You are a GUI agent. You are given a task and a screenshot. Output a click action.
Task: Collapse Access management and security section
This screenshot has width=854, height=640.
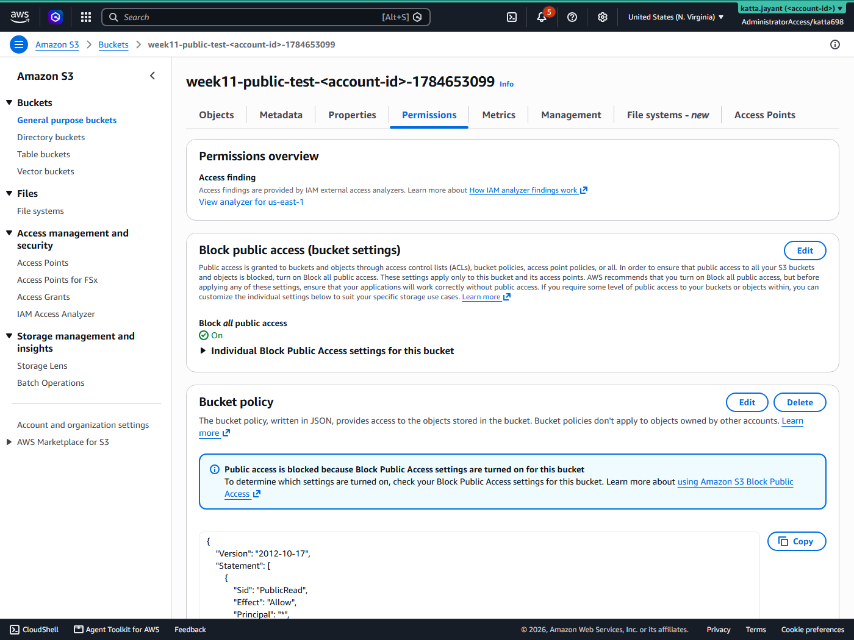tap(9, 233)
